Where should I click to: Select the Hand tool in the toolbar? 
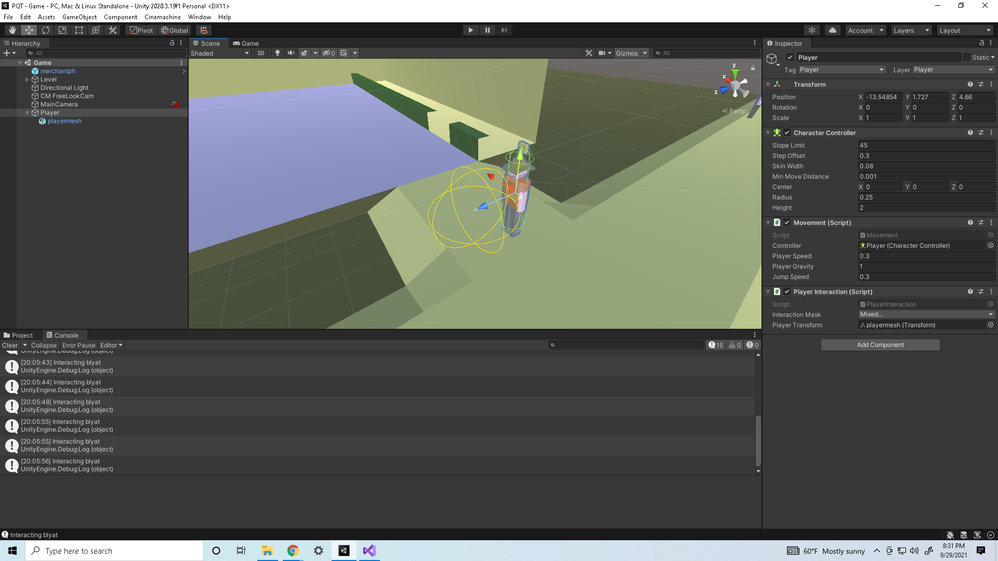click(x=12, y=30)
